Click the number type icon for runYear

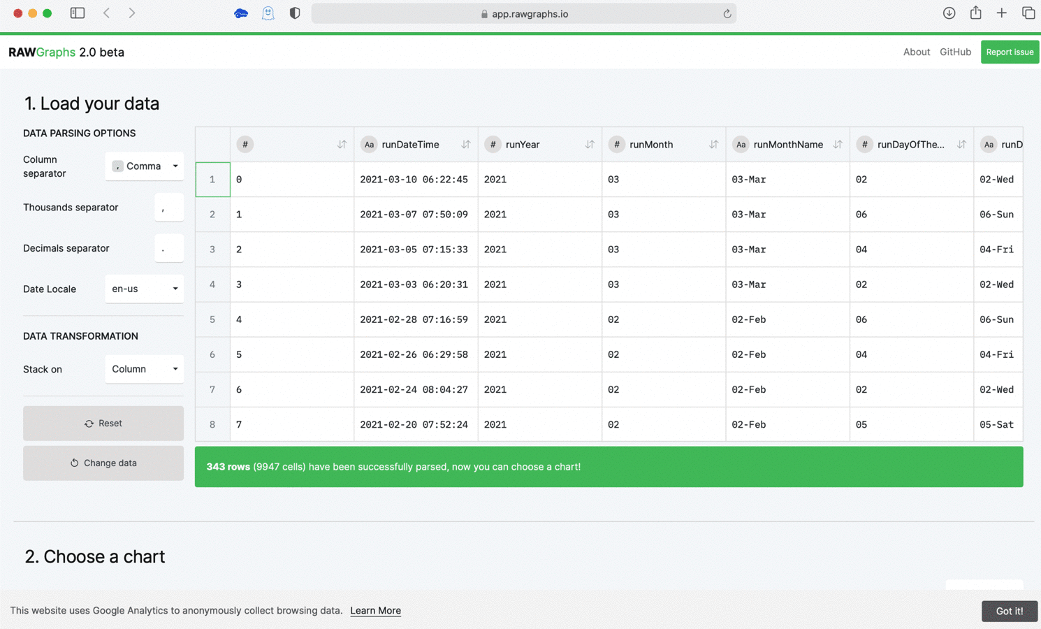click(493, 145)
